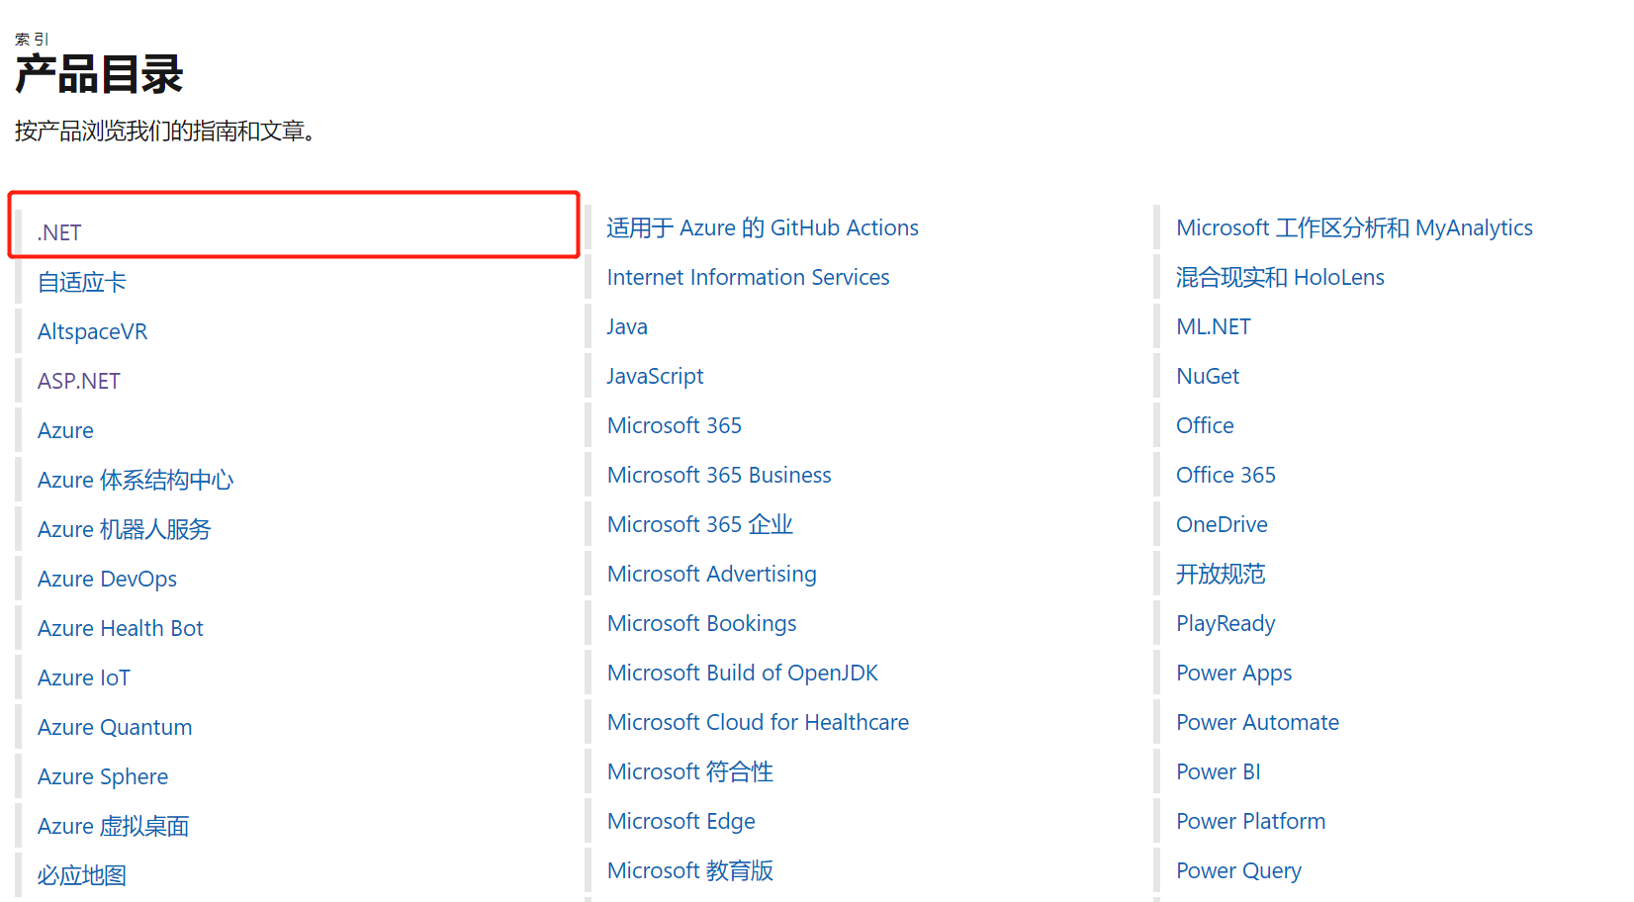Image resolution: width=1634 pixels, height=902 pixels.
Task: Open Power Platform link
Action: [1250, 821]
